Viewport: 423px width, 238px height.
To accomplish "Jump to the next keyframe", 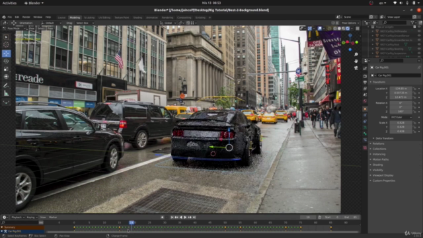I will click(190, 218).
